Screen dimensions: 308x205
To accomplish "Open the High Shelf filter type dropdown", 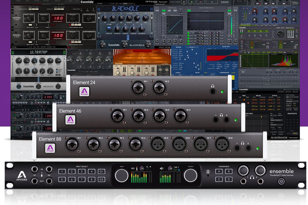I will pos(194,44).
